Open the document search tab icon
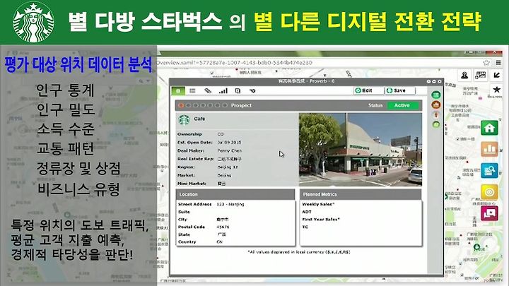This screenshot has height=286, width=509. pos(238,91)
